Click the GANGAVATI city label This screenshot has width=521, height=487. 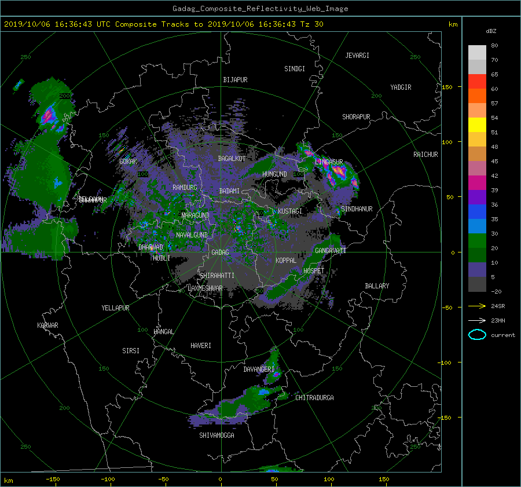click(331, 251)
